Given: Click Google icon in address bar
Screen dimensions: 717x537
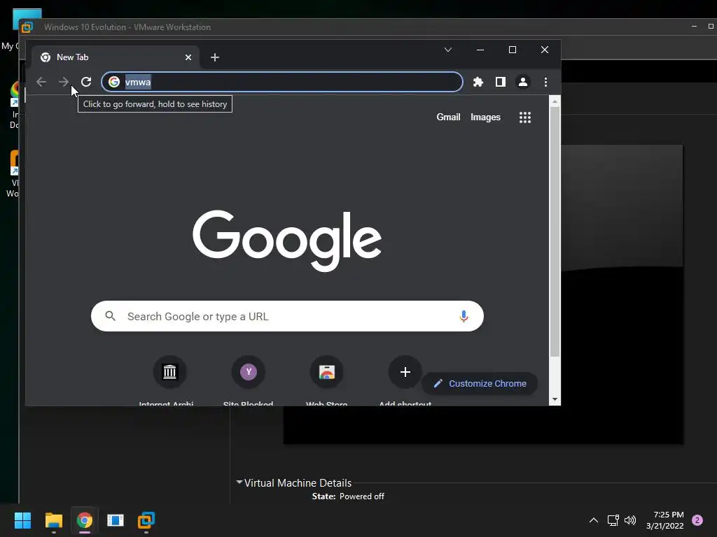Looking at the screenshot, I should click(x=114, y=82).
